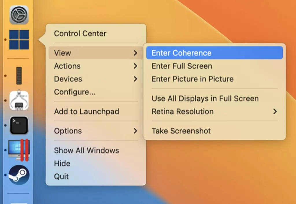
Task: Expand the Devices submenu
Action: pyautogui.click(x=95, y=79)
